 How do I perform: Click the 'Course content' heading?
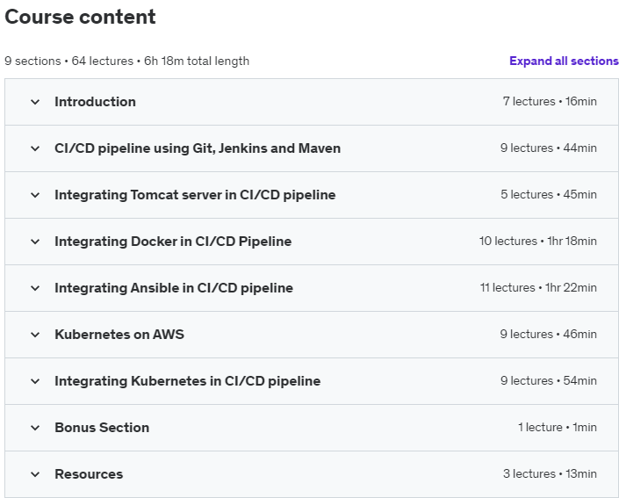tap(80, 17)
